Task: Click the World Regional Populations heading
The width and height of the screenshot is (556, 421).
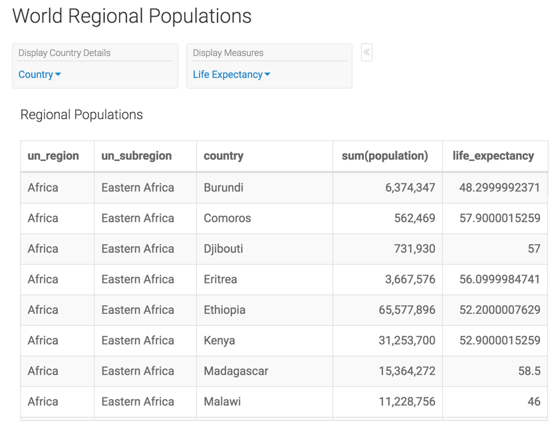Action: 132,16
